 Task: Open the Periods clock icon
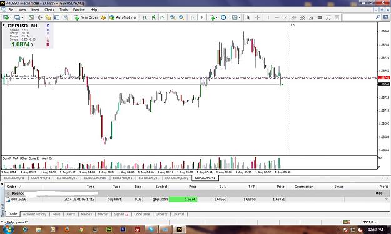[x=223, y=17]
